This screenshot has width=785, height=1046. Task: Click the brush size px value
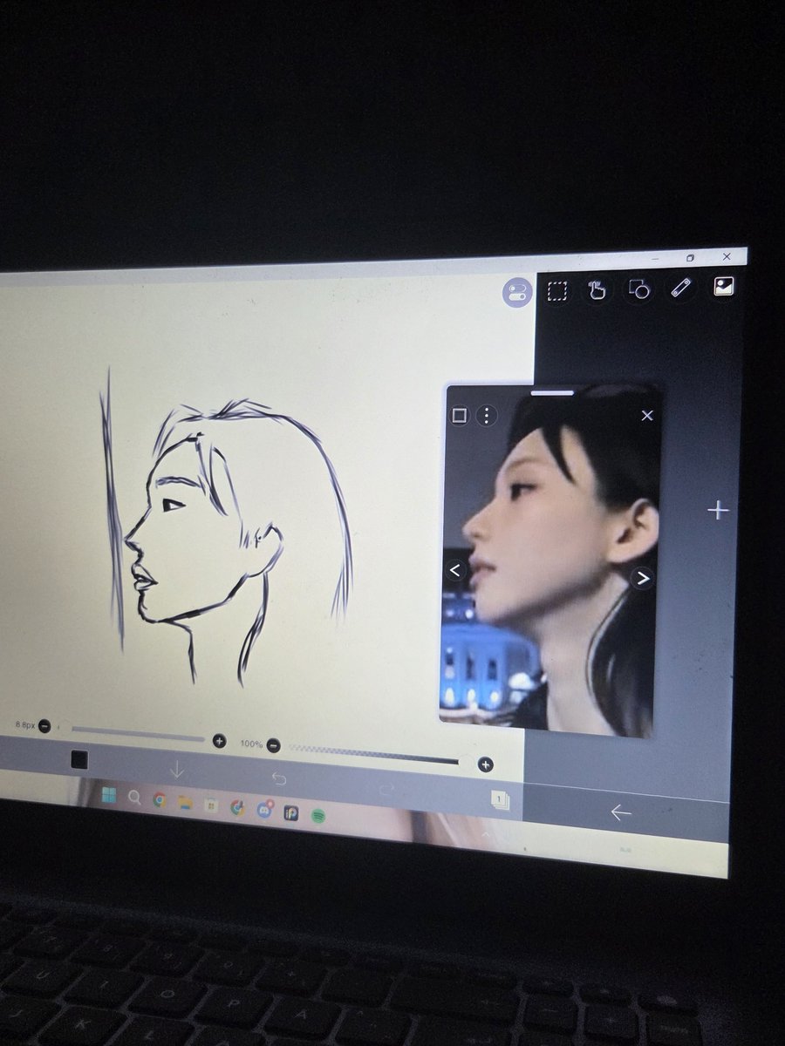(x=24, y=725)
